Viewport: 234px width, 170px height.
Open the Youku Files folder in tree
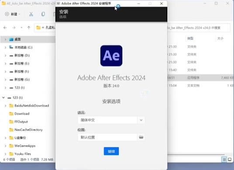pyautogui.click(x=23, y=154)
